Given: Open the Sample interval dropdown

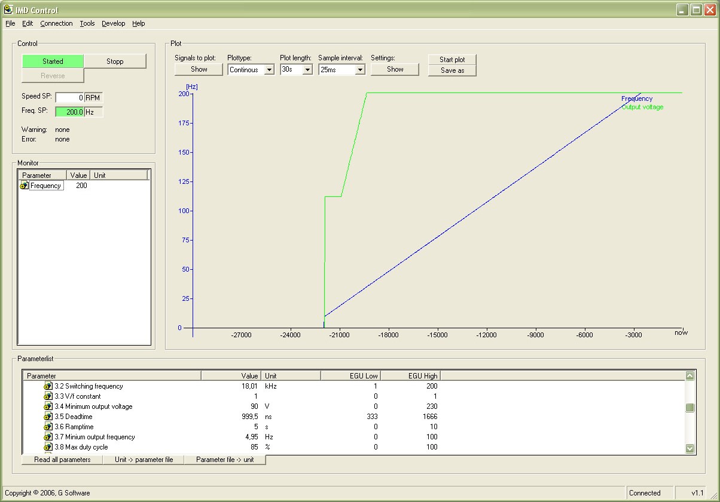Looking at the screenshot, I should pos(360,70).
